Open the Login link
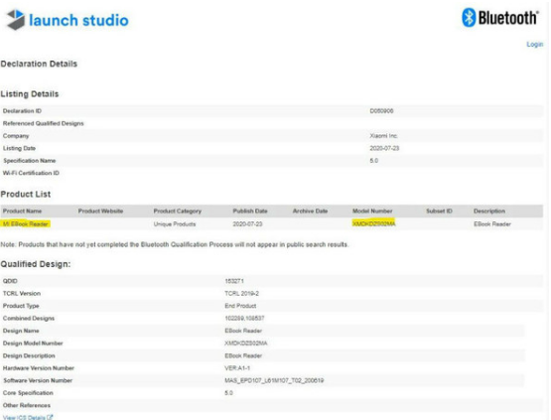551x420 pixels. tap(534, 45)
